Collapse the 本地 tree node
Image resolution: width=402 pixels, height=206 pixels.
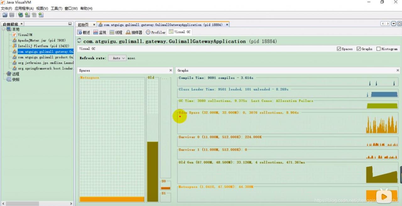[3, 29]
